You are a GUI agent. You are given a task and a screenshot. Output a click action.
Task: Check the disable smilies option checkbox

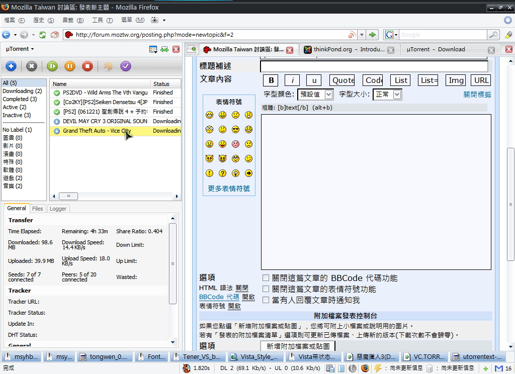click(266, 289)
